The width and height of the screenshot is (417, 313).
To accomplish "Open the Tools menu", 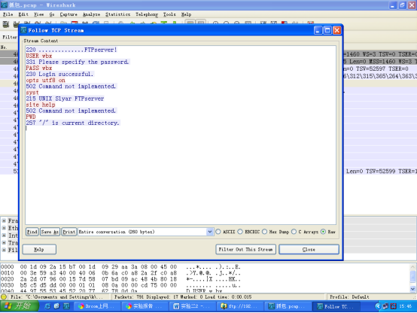I will (x=169, y=14).
